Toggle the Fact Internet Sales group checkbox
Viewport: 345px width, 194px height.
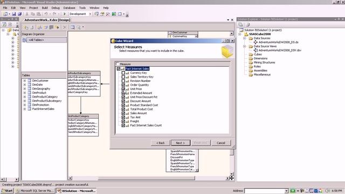pyautogui.click(x=119, y=69)
